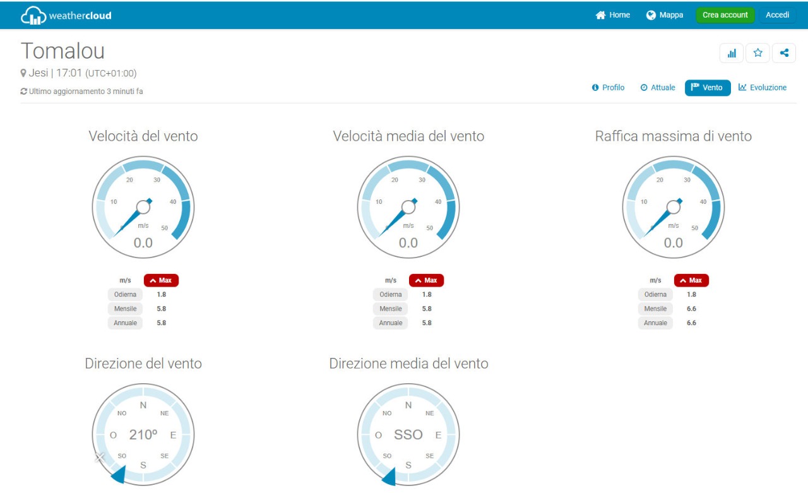Click the Weathercloud logo icon
808x493 pixels.
(34, 15)
